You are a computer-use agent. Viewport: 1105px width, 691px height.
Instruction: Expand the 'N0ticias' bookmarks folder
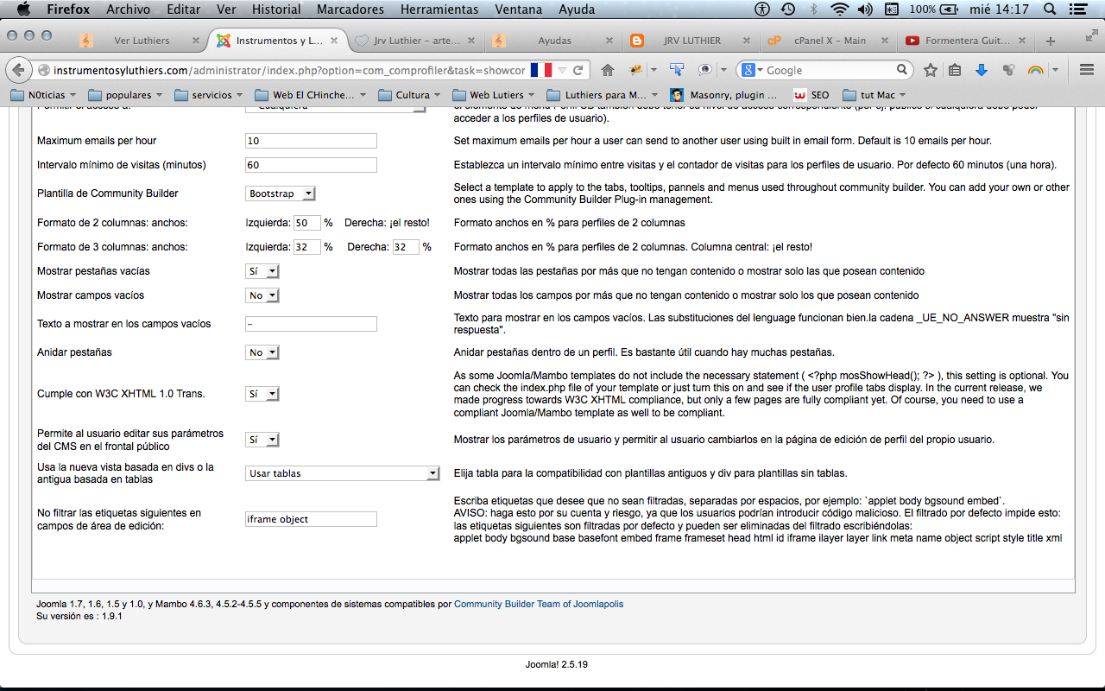pyautogui.click(x=42, y=95)
